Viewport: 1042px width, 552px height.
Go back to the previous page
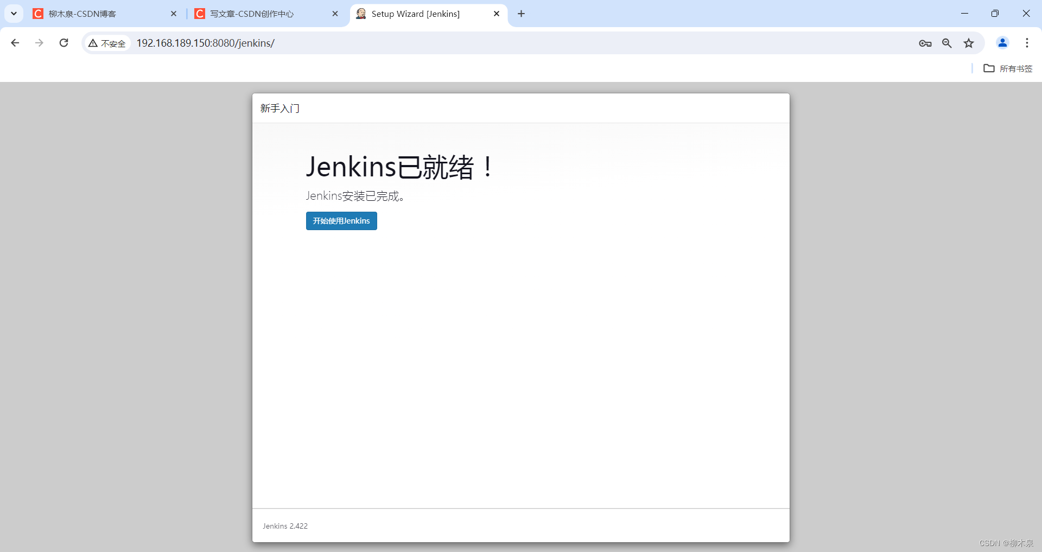click(x=15, y=43)
